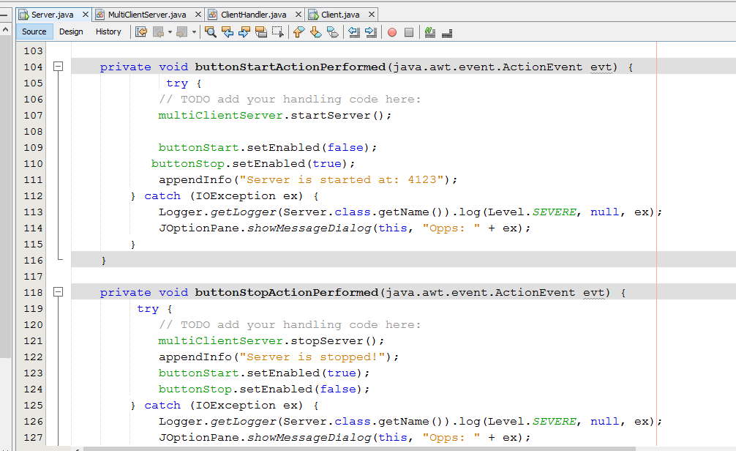The width and height of the screenshot is (736, 451).
Task: Start macro recording with red circle
Action: 392,31
